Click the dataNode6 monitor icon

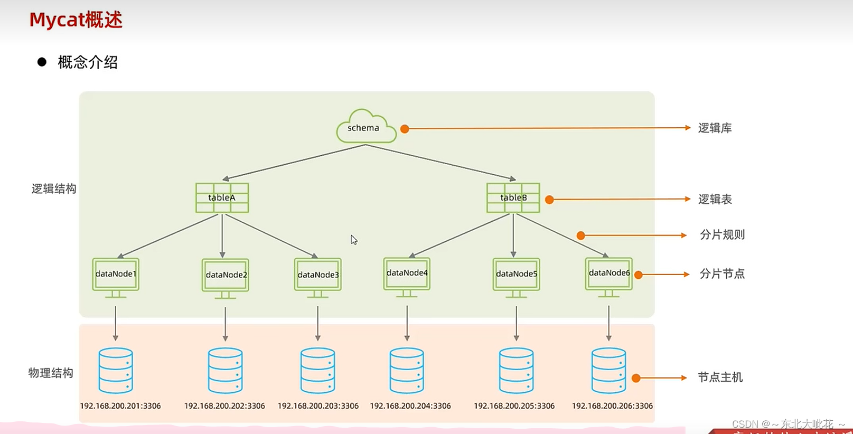pos(608,277)
